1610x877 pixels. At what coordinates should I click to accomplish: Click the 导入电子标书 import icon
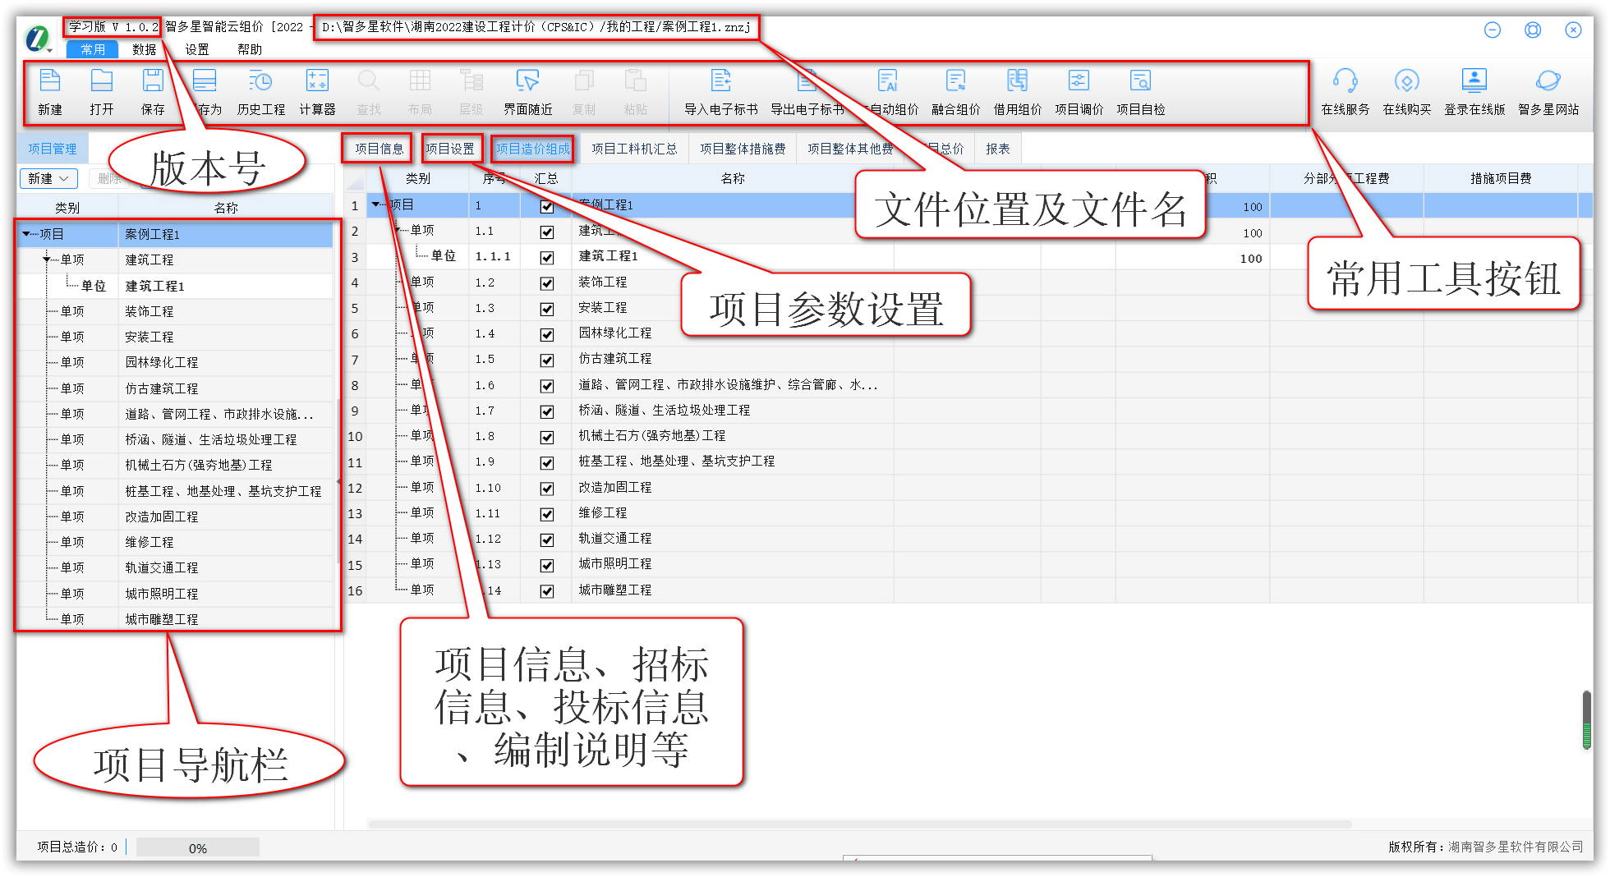[x=720, y=90]
